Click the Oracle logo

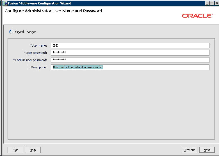[x=197, y=16]
